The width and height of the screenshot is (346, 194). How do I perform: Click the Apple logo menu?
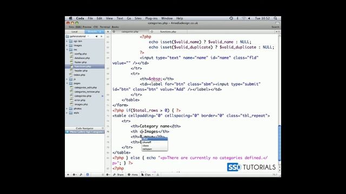70,18
